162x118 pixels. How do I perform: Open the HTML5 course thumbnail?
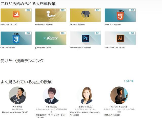(120, 15)
